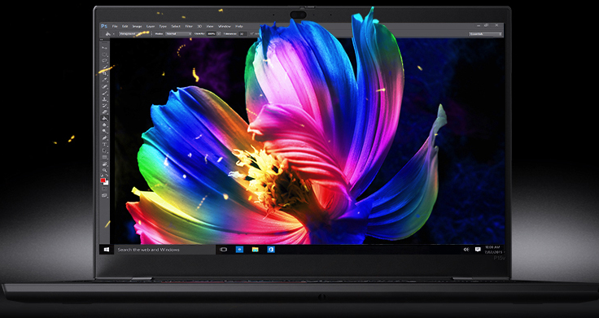
Task: Open the Filter menu
Action: pos(189,26)
